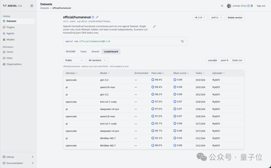
Task: Sort by Mean score column header
Action: (x=181, y=73)
